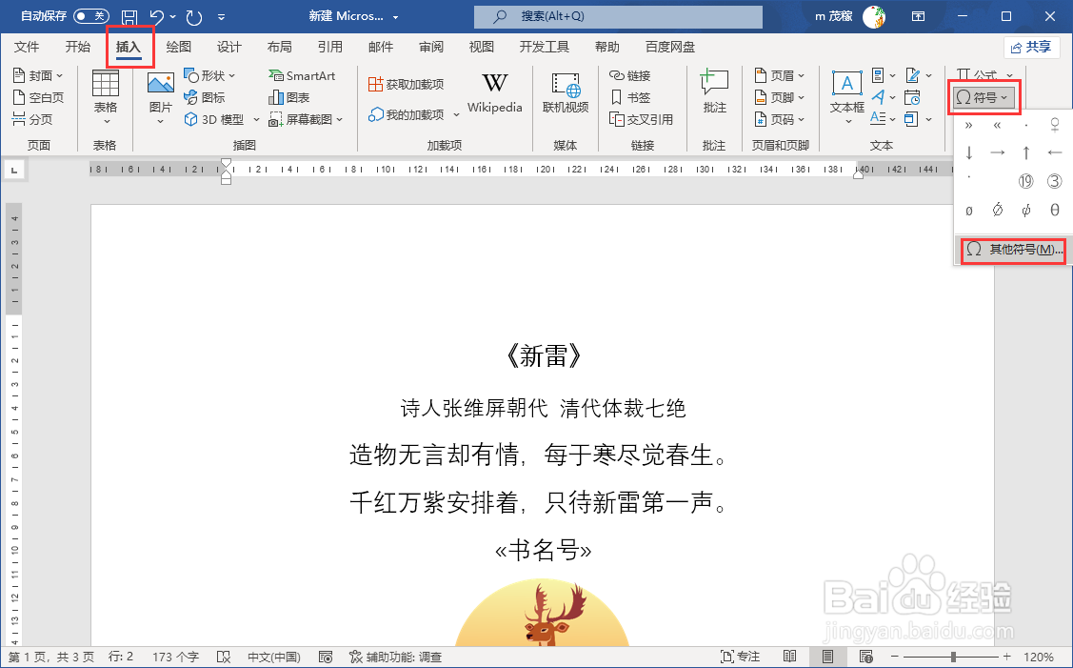Insert the θ theta symbol

(x=1055, y=210)
